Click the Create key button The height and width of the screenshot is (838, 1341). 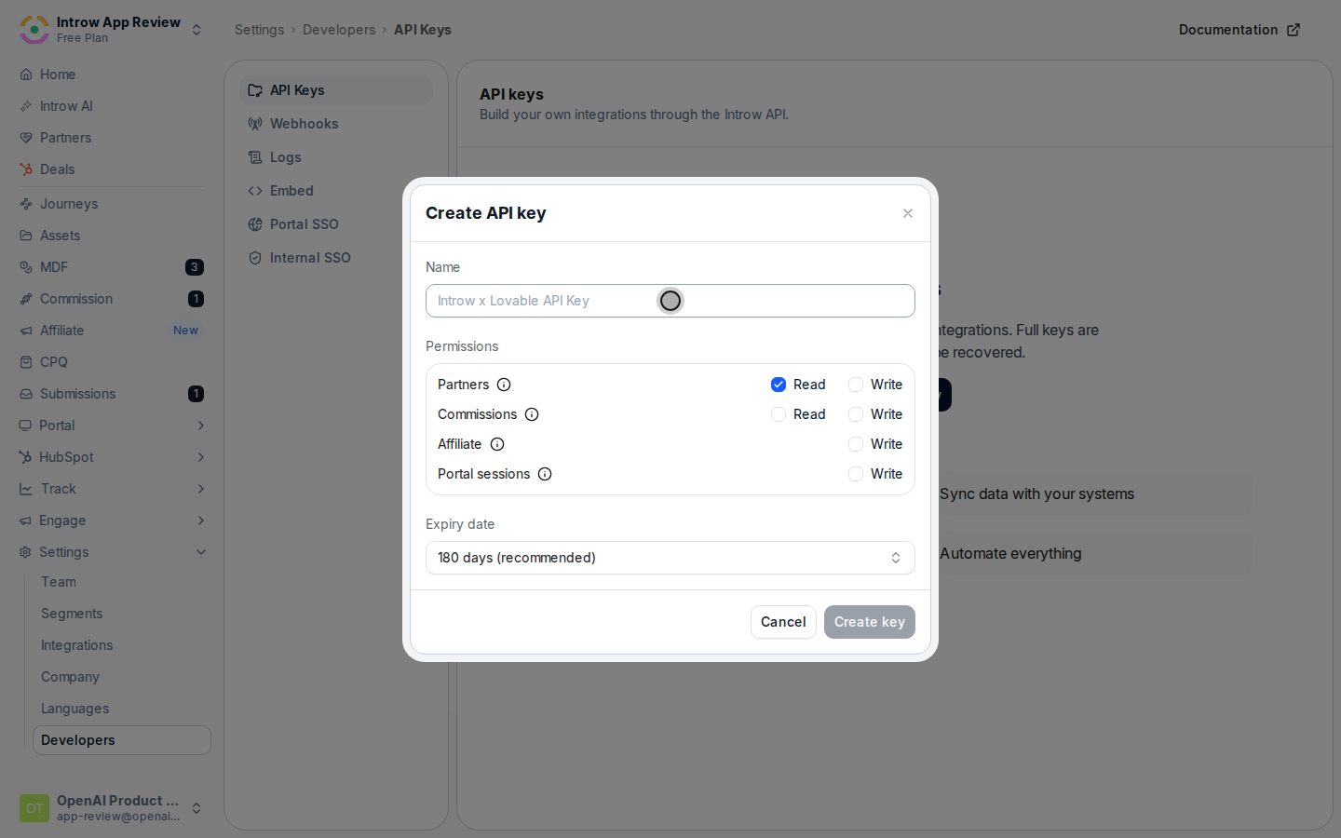point(870,622)
